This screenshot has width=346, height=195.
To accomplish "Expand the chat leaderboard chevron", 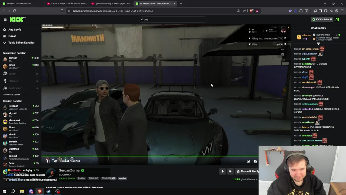I will click(318, 44).
